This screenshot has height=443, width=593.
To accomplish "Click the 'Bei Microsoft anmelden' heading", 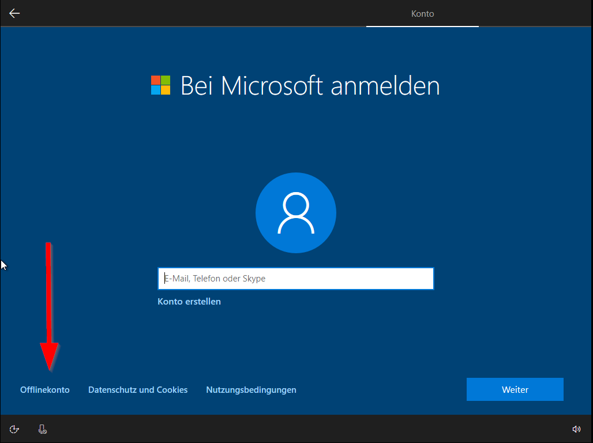I will [x=310, y=85].
